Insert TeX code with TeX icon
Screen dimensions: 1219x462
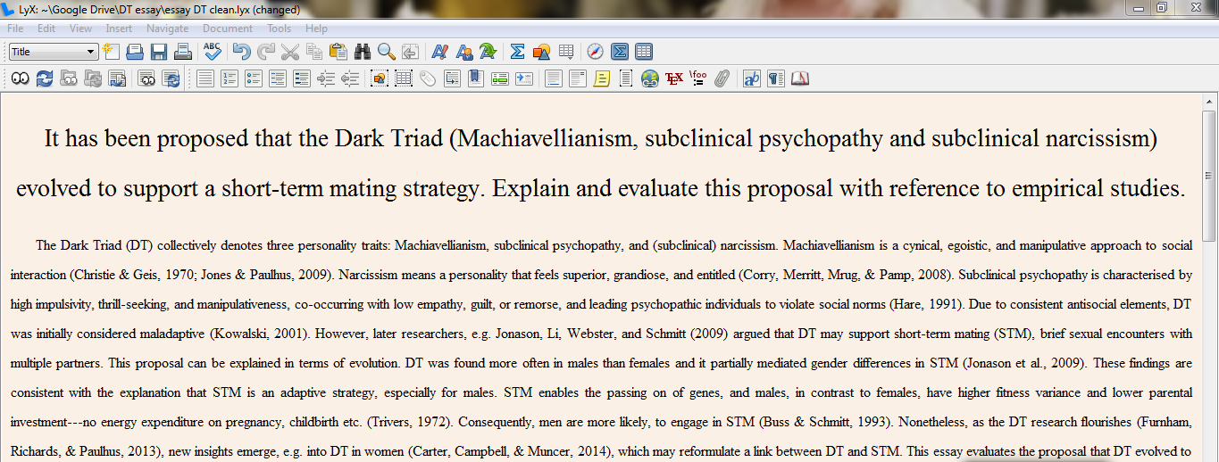point(674,78)
